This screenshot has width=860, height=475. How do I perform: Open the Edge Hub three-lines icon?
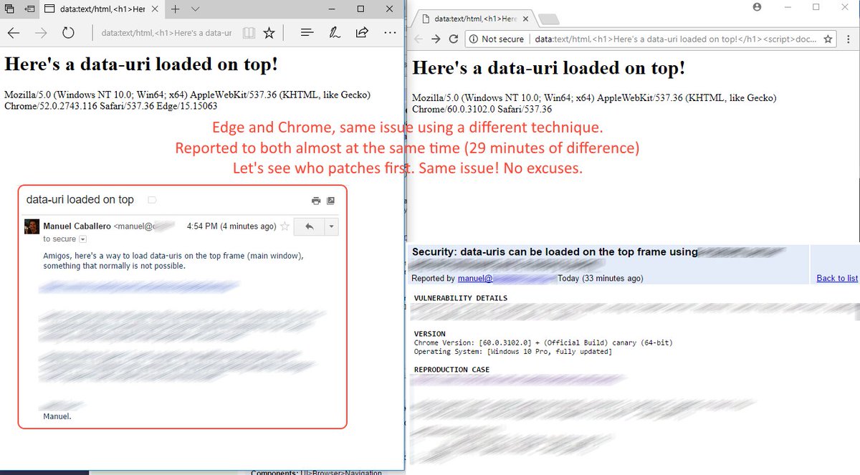coord(307,33)
